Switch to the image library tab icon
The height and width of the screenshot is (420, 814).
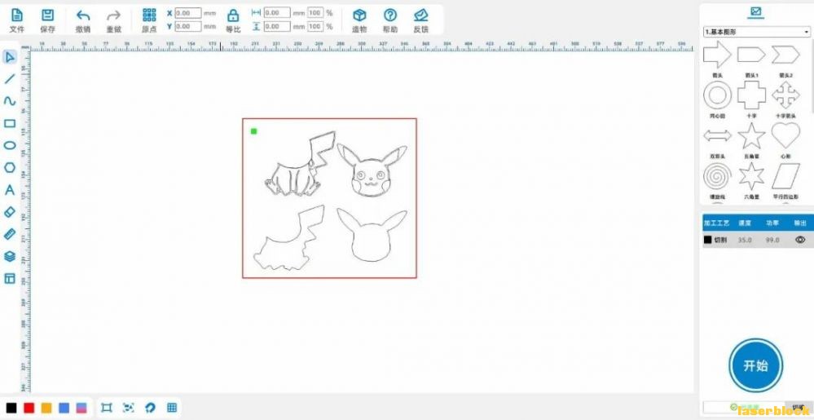pos(755,11)
